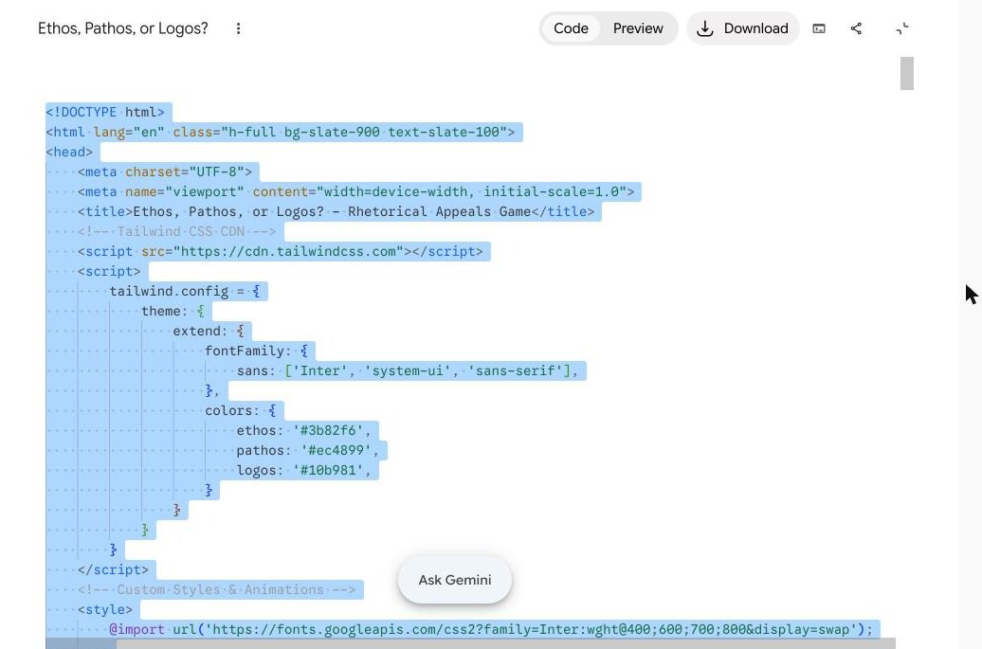Click the Download button
This screenshot has height=649, width=982.
click(x=743, y=28)
